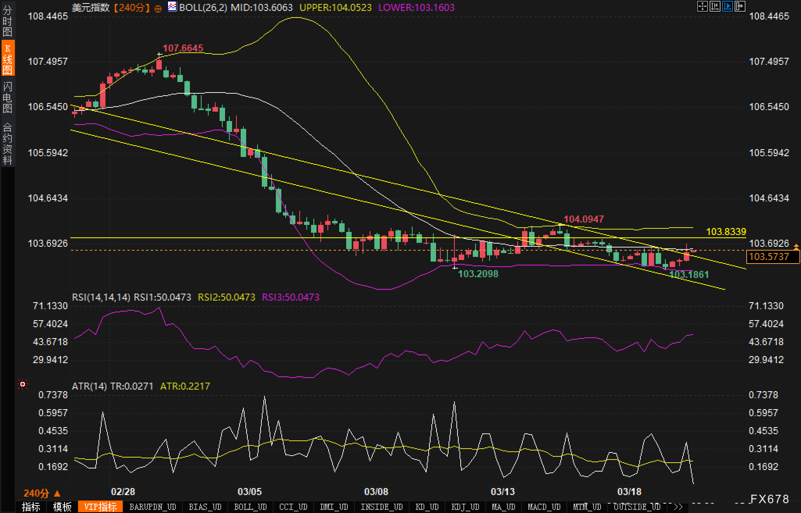
Task: Click the expand panel arrow icon
Action: click(x=740, y=6)
